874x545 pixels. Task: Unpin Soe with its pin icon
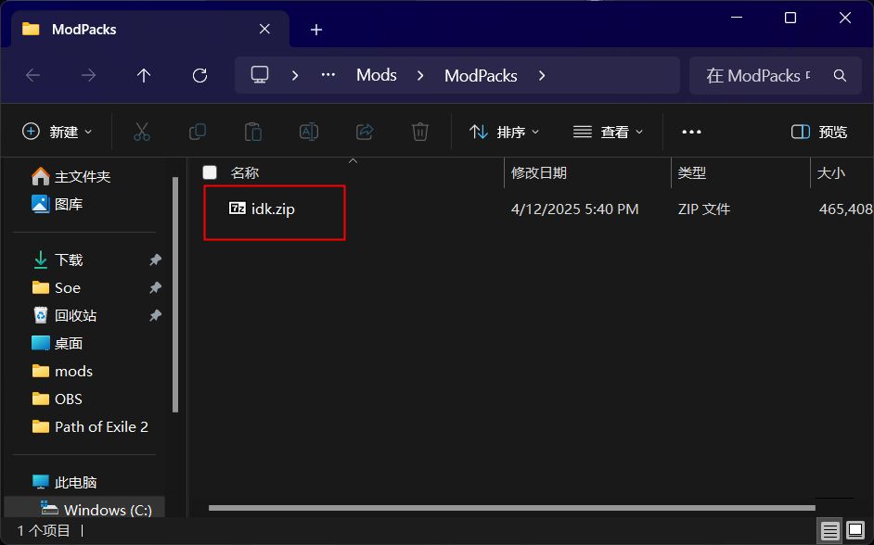[x=156, y=287]
